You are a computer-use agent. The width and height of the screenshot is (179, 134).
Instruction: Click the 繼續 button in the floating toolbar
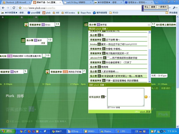point(153,7)
